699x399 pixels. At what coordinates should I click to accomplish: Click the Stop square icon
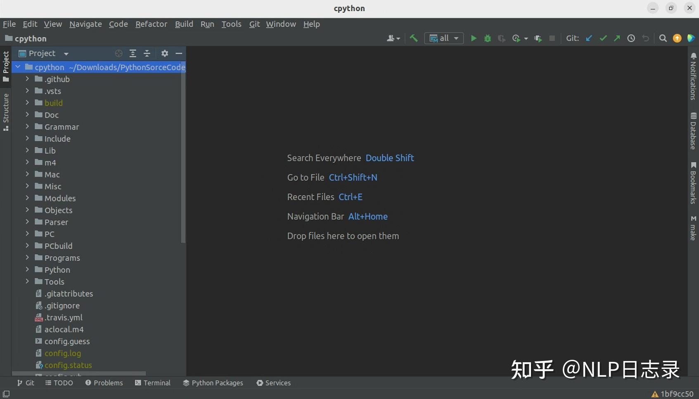(552, 38)
